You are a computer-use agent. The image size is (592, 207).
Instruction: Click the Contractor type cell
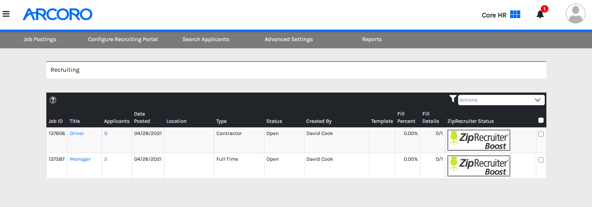click(229, 133)
